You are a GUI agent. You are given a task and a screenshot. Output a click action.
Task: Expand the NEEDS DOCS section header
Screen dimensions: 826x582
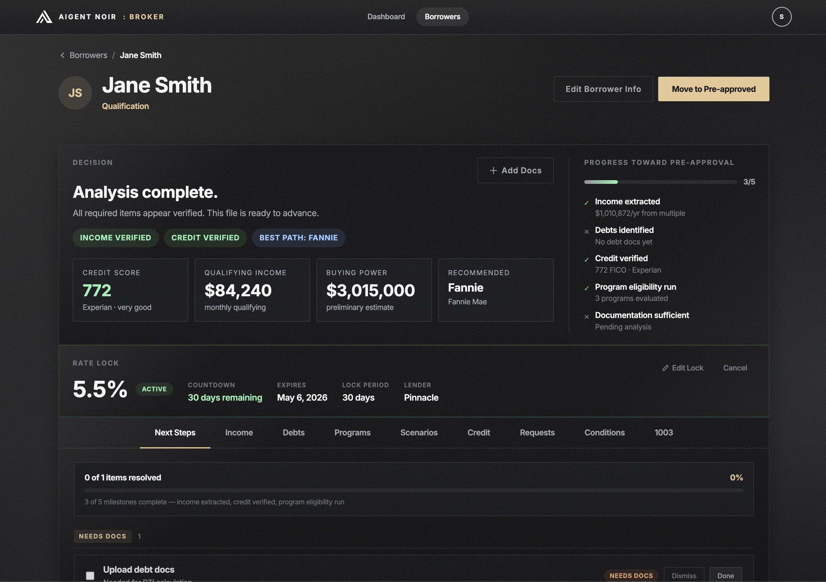pyautogui.click(x=103, y=536)
